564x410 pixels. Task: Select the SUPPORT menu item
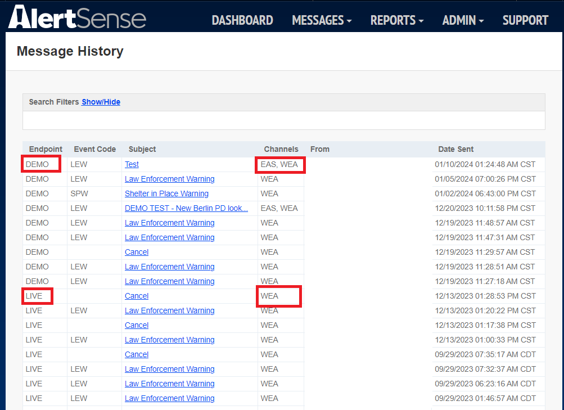pyautogui.click(x=525, y=20)
